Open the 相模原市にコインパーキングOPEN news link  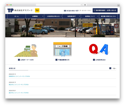[19, 76]
